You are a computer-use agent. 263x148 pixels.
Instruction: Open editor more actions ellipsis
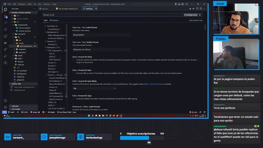[204, 9]
